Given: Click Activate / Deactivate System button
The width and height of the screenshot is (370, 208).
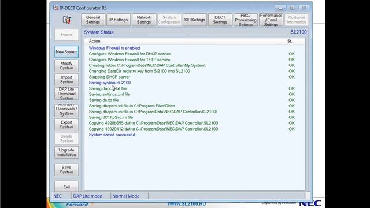Looking at the screenshot, I should point(66,110).
